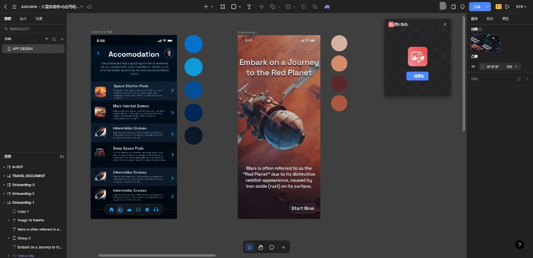Open the 83% zoom level dropdown
This screenshot has height=258, width=533.
tap(520, 7)
